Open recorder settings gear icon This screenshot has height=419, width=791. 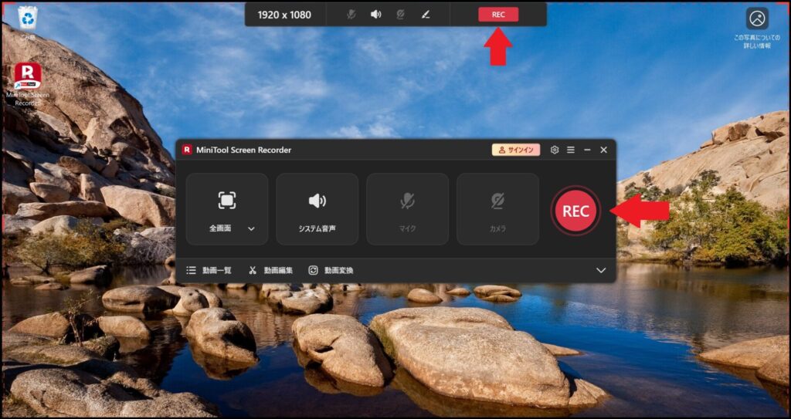[x=554, y=150]
